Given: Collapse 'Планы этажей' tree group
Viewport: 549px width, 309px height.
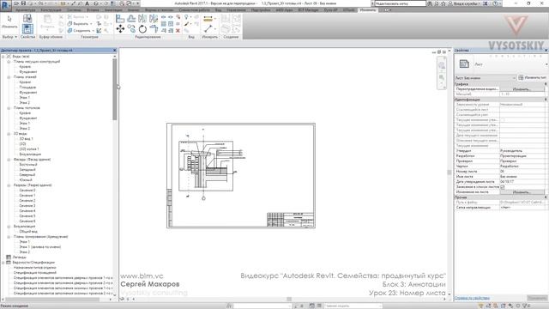Looking at the screenshot, I should click(9, 77).
